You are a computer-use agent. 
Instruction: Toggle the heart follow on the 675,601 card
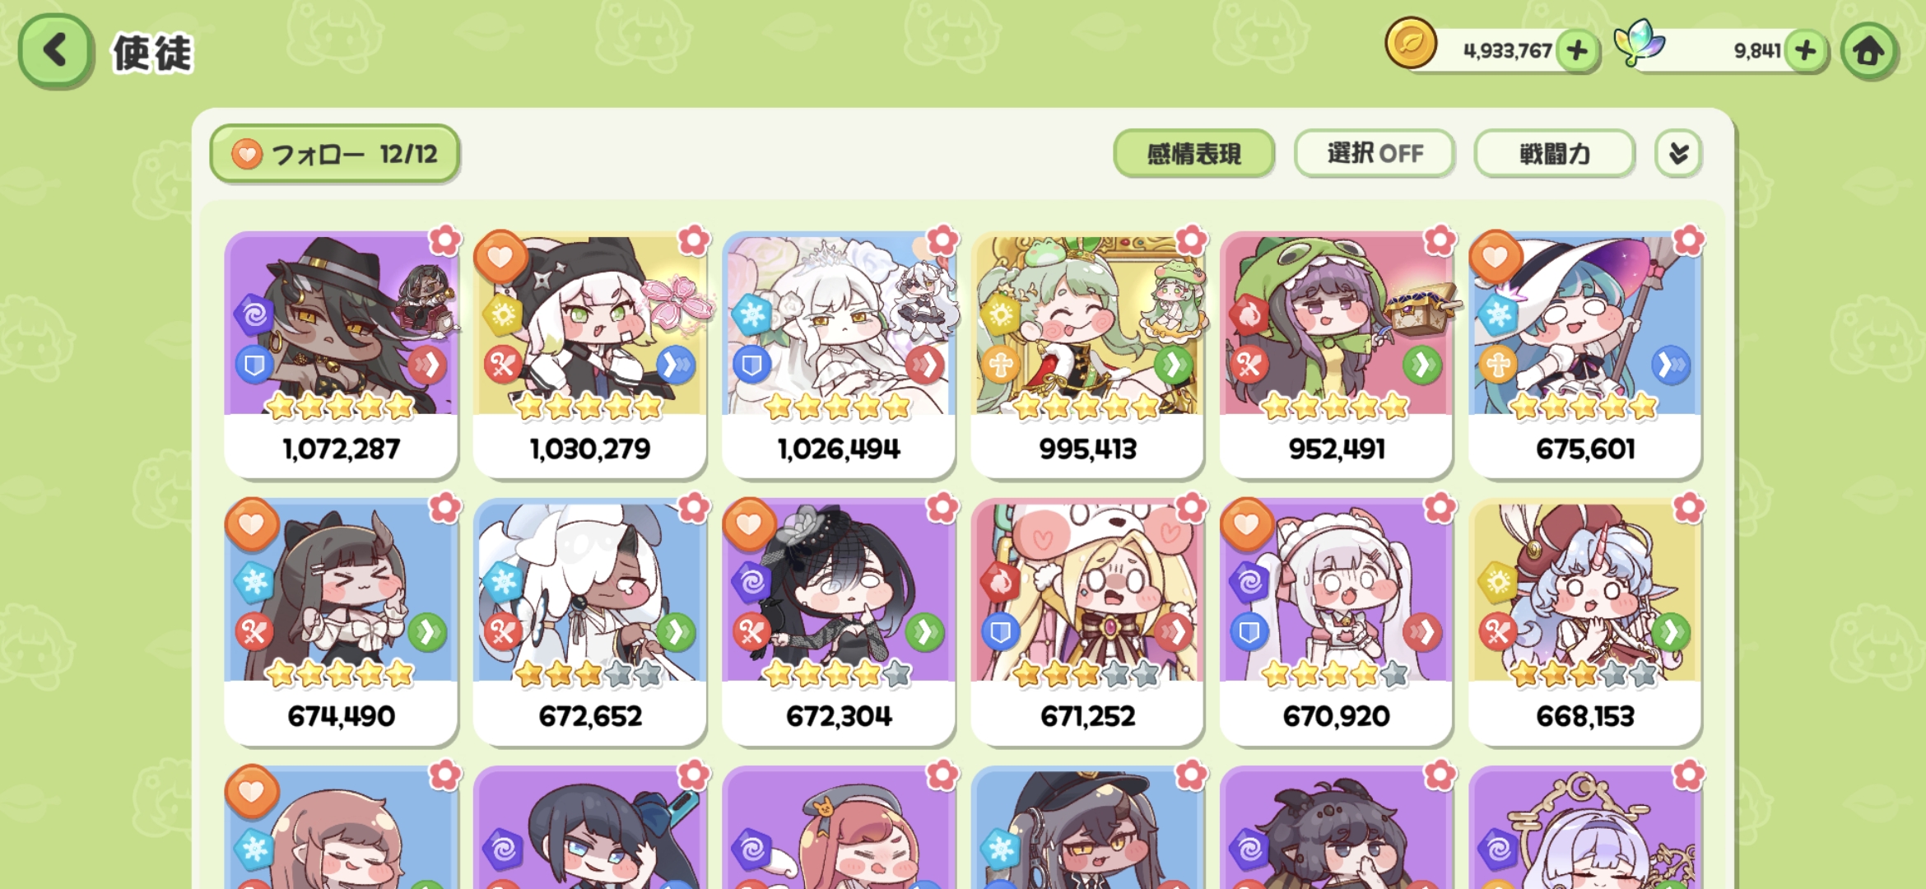click(x=1496, y=258)
